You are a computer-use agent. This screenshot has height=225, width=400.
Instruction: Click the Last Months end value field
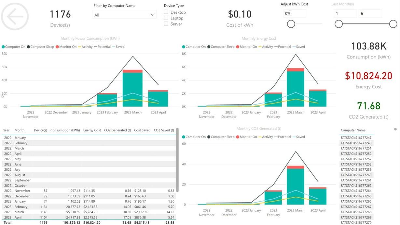[x=370, y=13]
